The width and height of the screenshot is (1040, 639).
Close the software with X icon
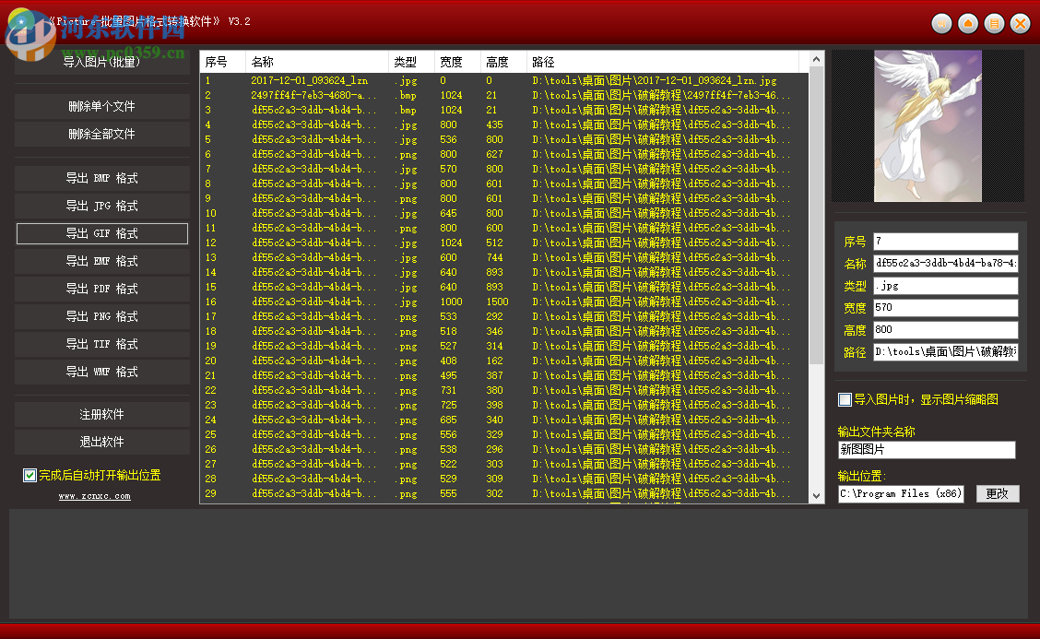click(x=1020, y=24)
